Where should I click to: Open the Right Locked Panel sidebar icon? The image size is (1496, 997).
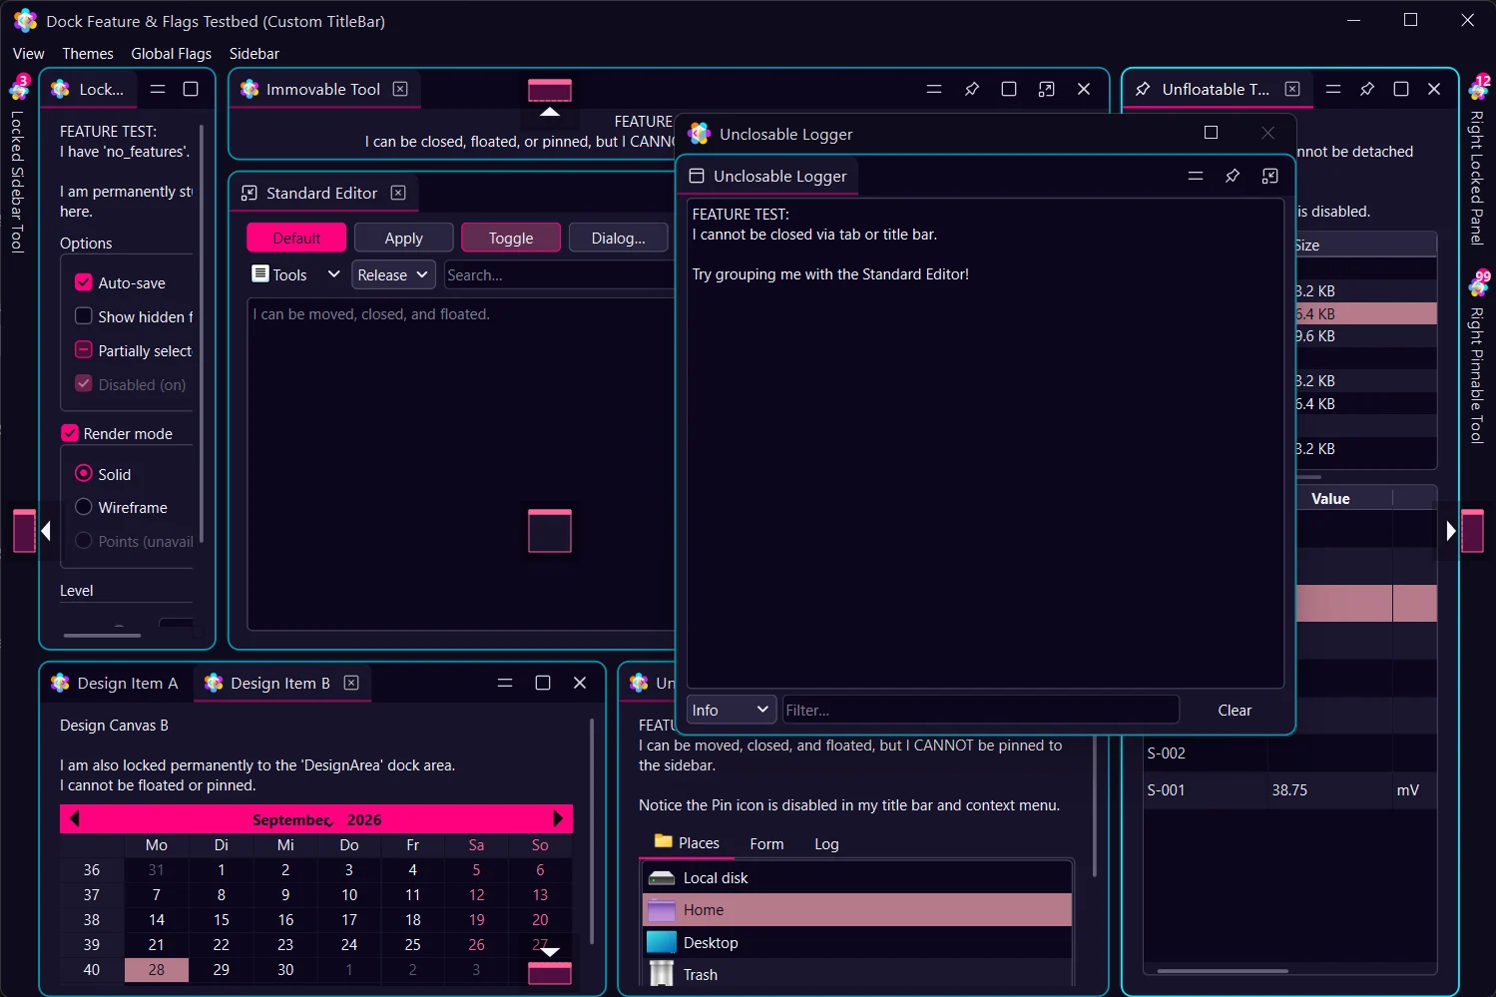(x=1478, y=88)
